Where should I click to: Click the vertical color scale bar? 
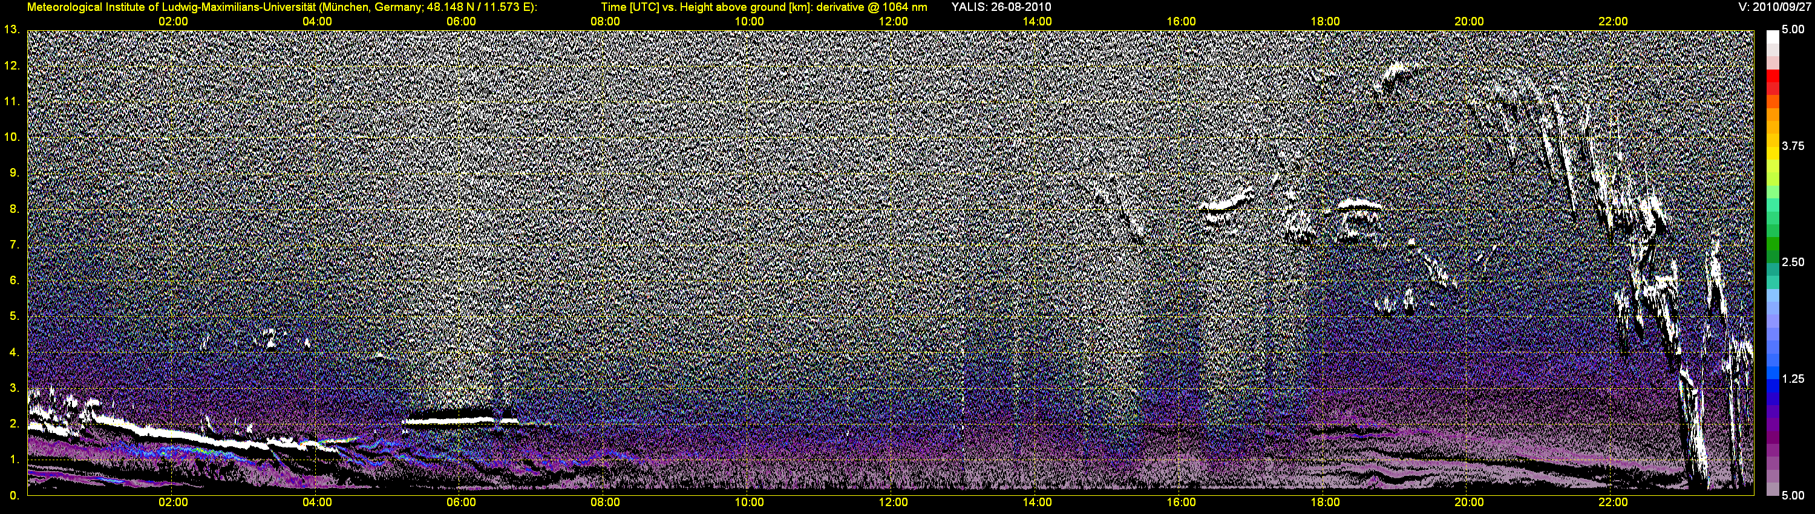(x=1772, y=262)
